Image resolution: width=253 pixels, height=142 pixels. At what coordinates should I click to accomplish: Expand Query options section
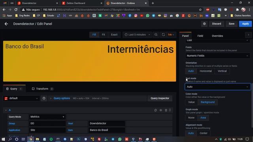point(62,98)
